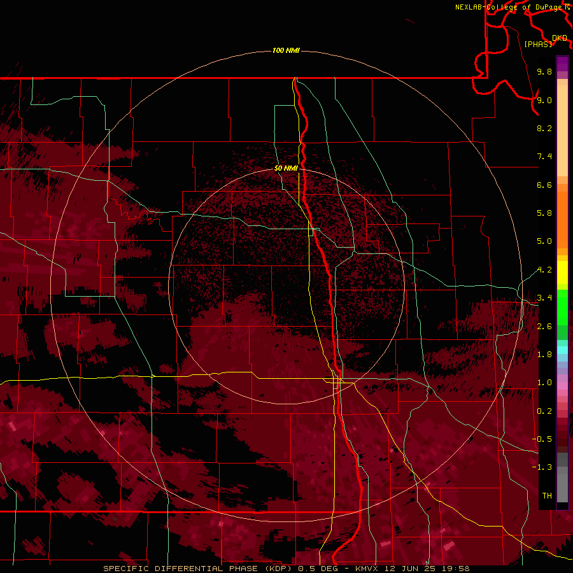The width and height of the screenshot is (573, 573).
Task: Click the 6.6 value on the color scale
Action: [x=544, y=185]
